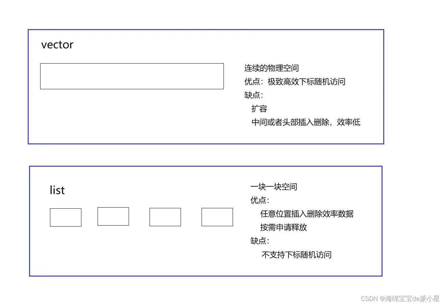Click the fourth list node box
The image size is (445, 305).
click(x=217, y=217)
